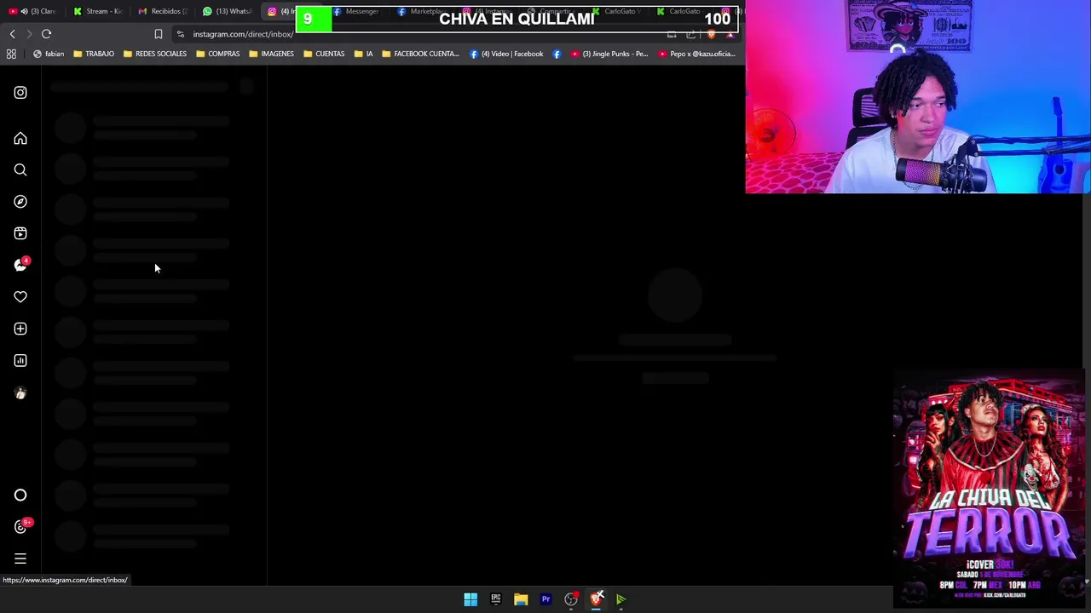Open the More hamburger menu
Viewport: 1091px width, 613px height.
point(20,559)
